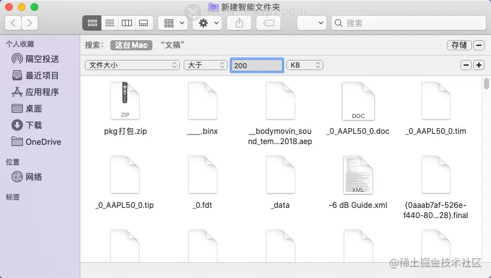The height and width of the screenshot is (278, 491).
Task: Click the 标签 sidebar section header
Action: [x=13, y=197]
